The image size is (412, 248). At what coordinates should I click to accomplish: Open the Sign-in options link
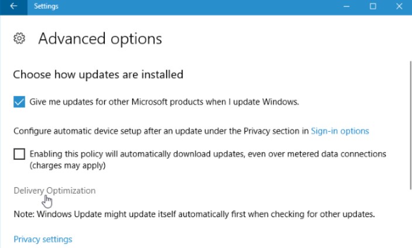[x=340, y=131]
